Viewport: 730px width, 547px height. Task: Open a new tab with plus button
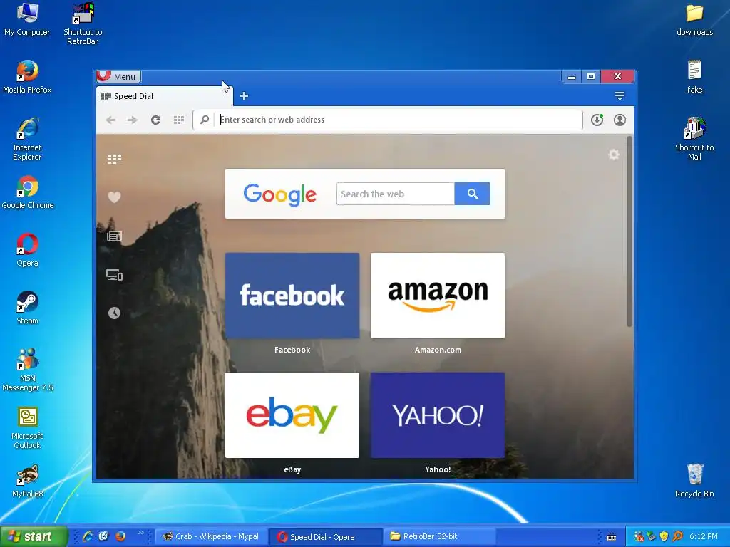[x=244, y=96]
